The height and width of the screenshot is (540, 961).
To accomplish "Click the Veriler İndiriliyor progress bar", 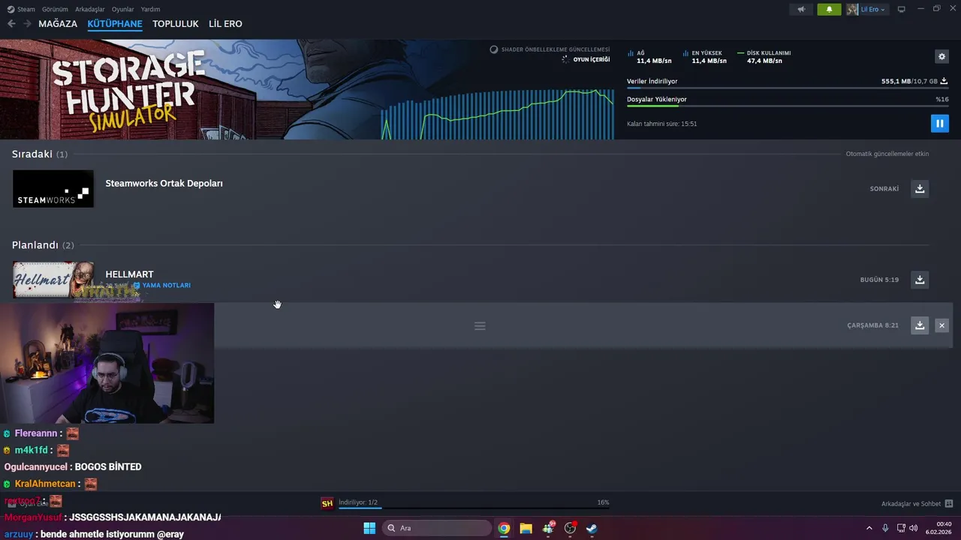I will point(788,88).
